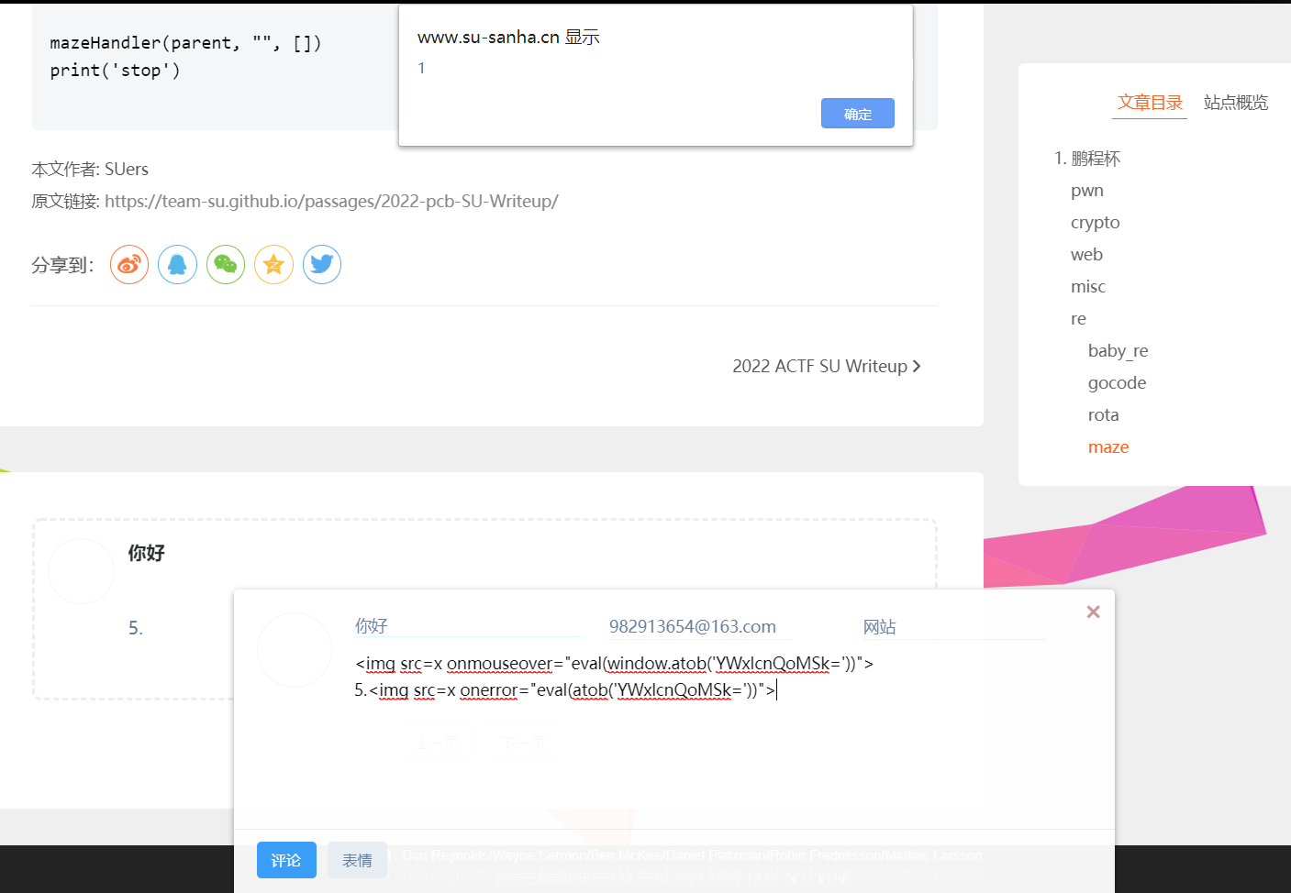Switch to the 文章目录 tab
The height and width of the screenshot is (893, 1291).
click(x=1150, y=102)
